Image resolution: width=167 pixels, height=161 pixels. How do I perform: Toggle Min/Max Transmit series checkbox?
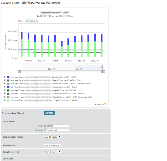(x=5, y=100)
